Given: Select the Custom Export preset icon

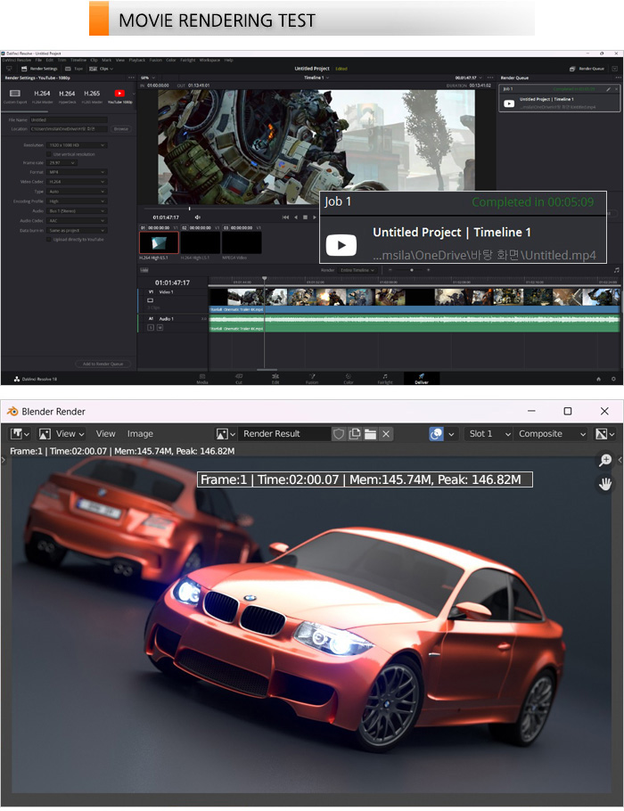Looking at the screenshot, I should point(15,94).
